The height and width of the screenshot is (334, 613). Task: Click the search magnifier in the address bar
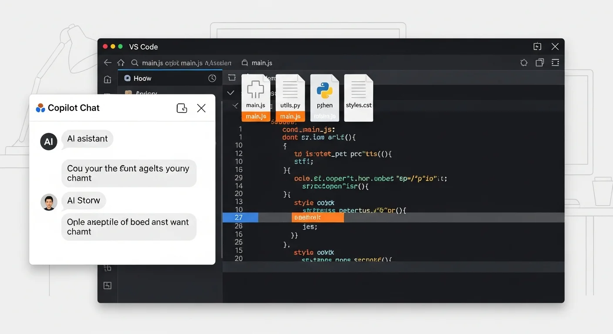click(x=135, y=63)
